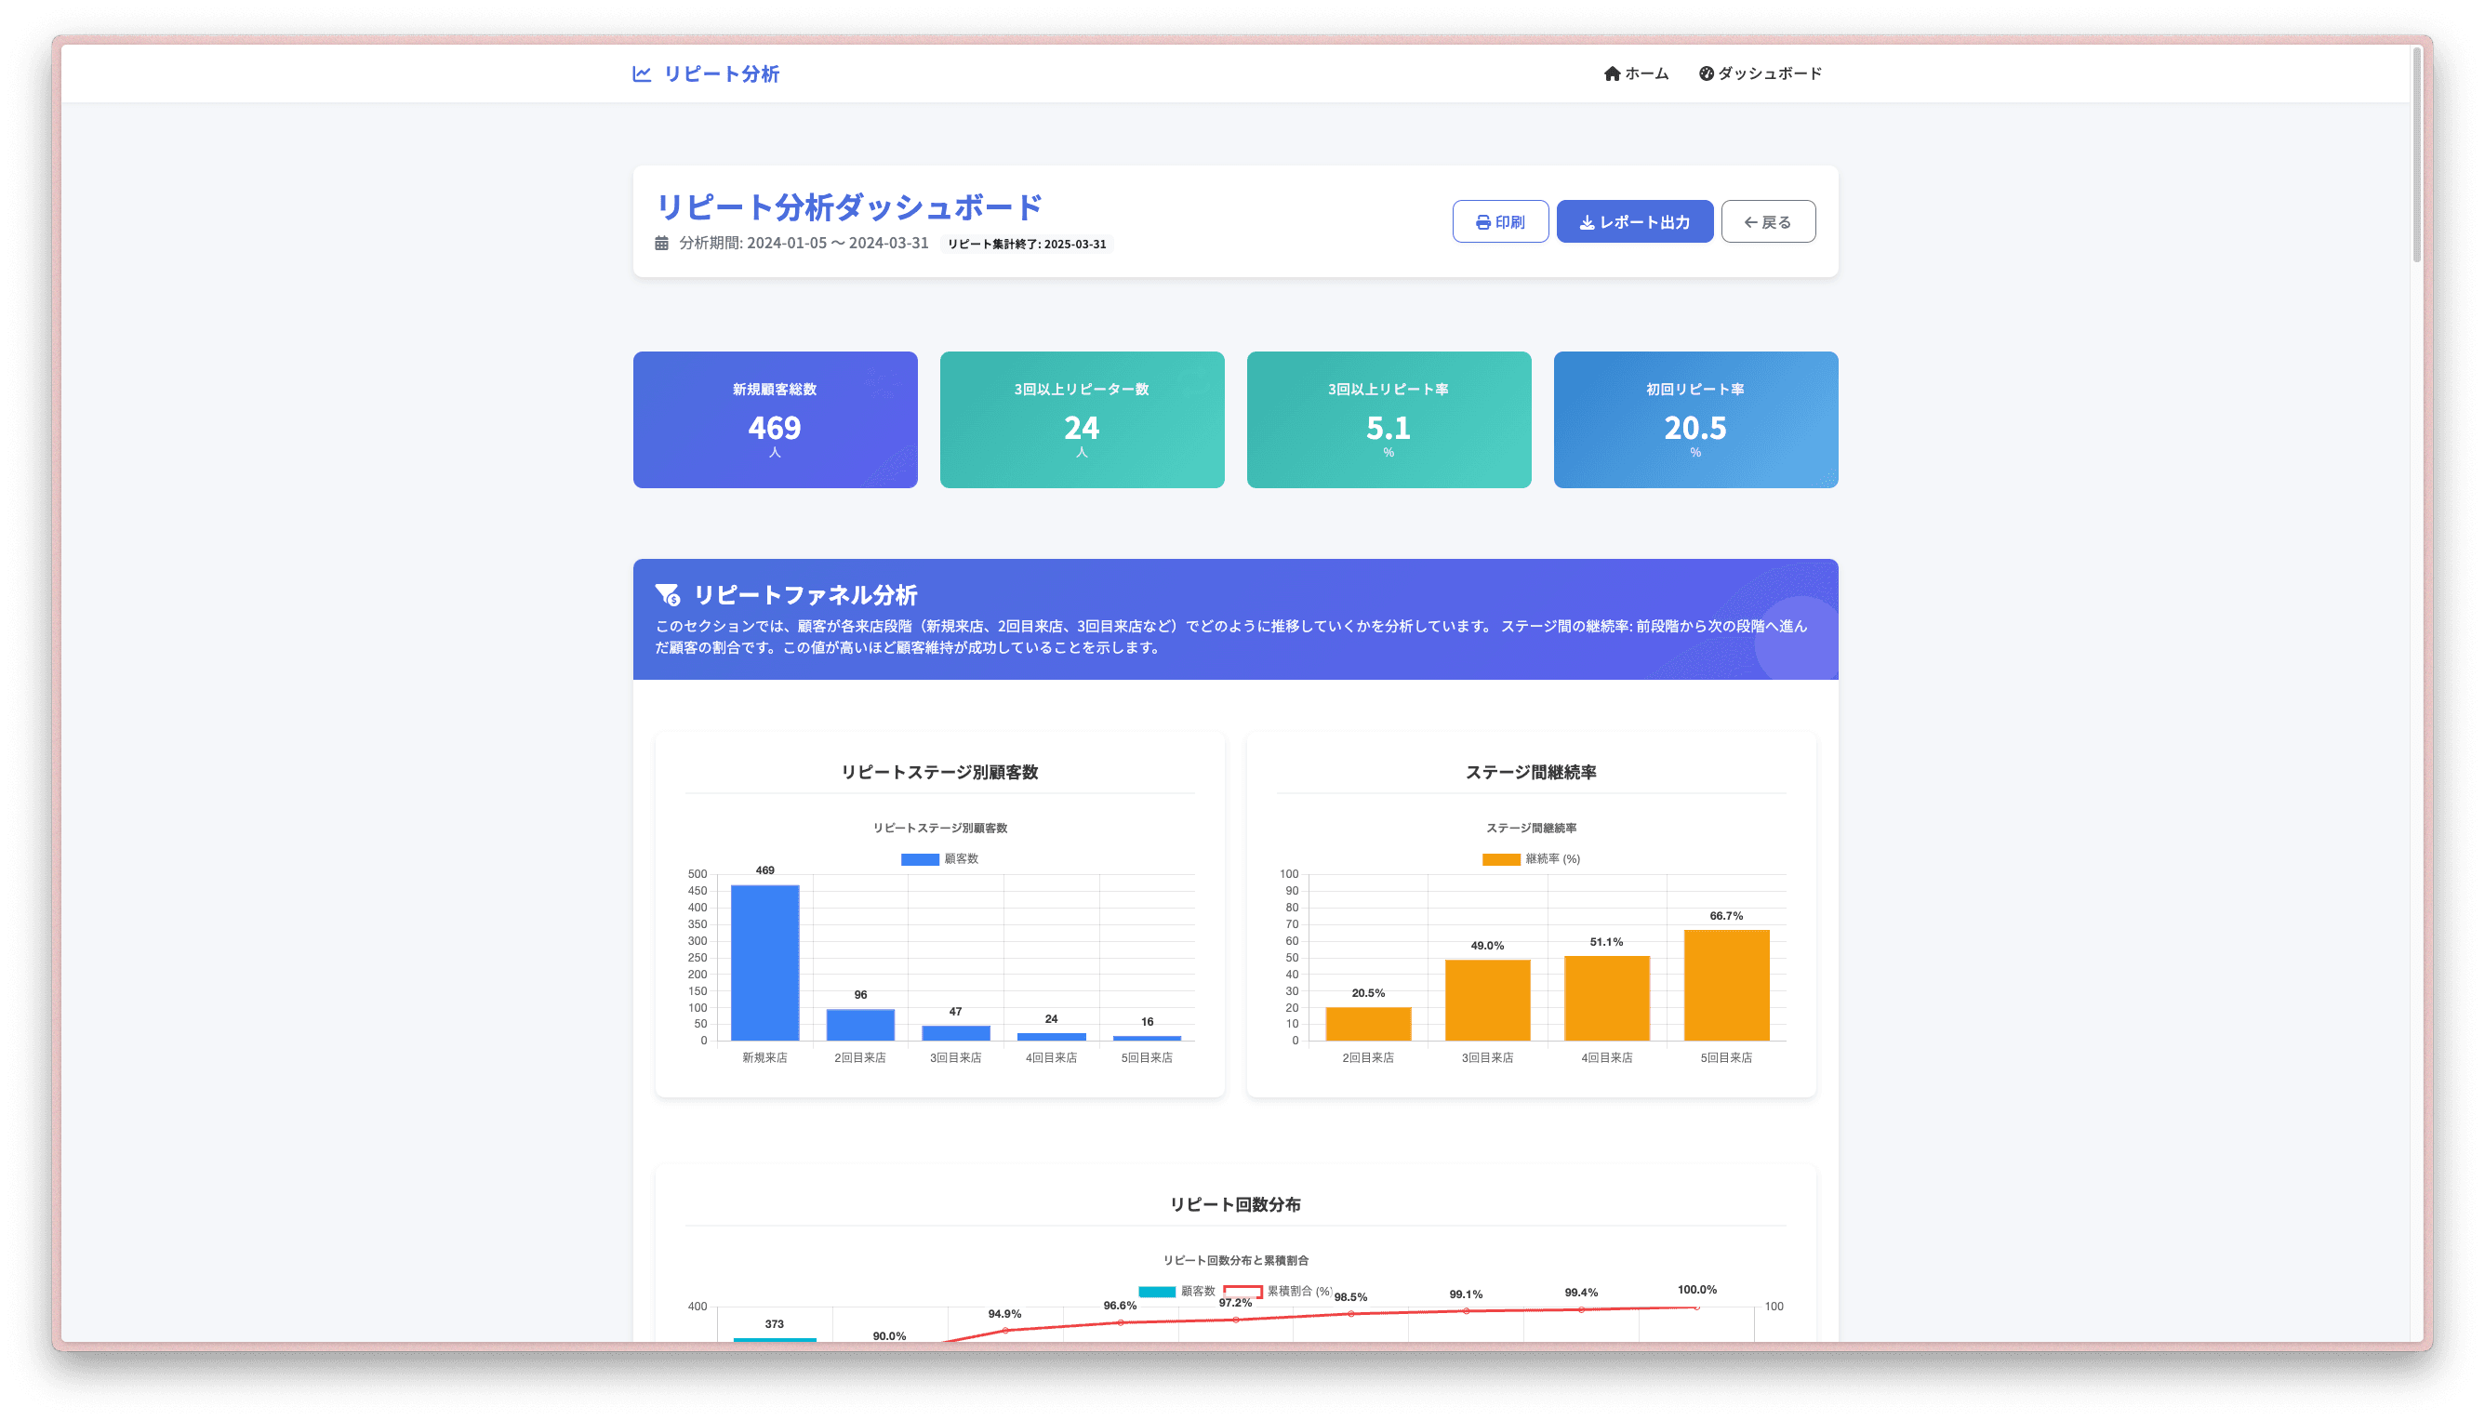Toggle 累積割合 (%) red legend swatch

1243,1292
